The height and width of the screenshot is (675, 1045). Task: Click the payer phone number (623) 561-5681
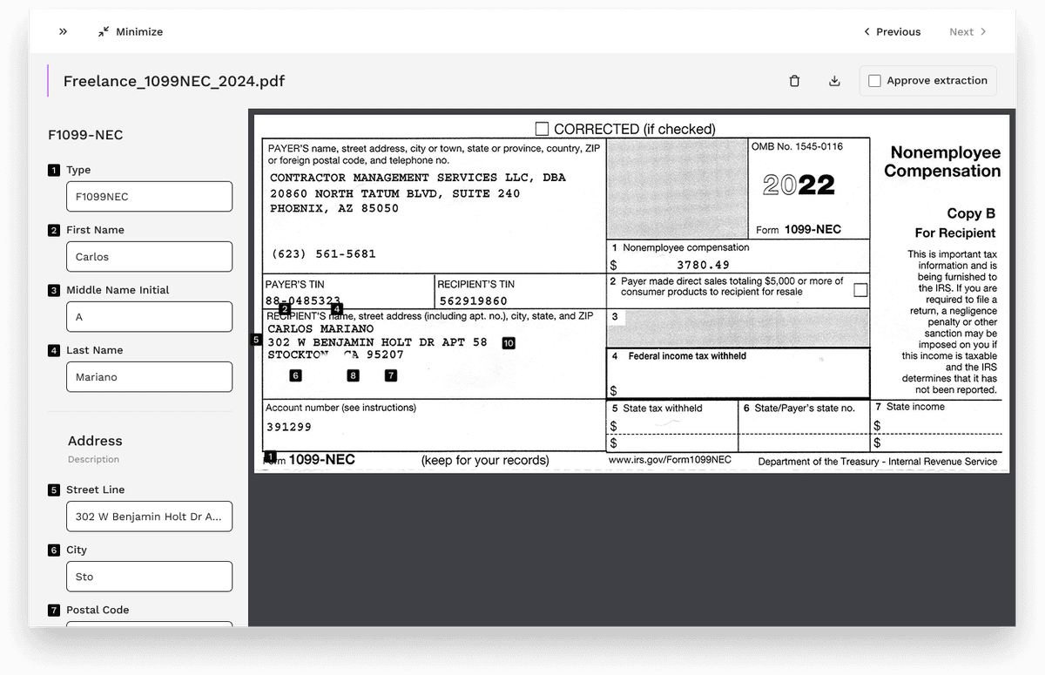click(x=324, y=254)
